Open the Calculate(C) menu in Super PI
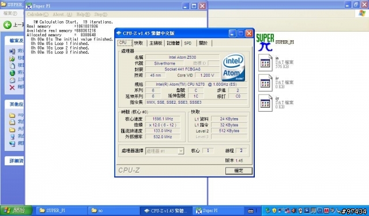This screenshot has width=369, height=216. point(37,14)
